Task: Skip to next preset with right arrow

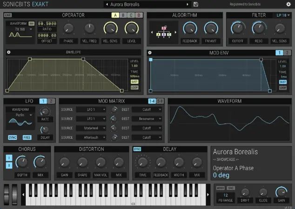Action: (188, 4)
